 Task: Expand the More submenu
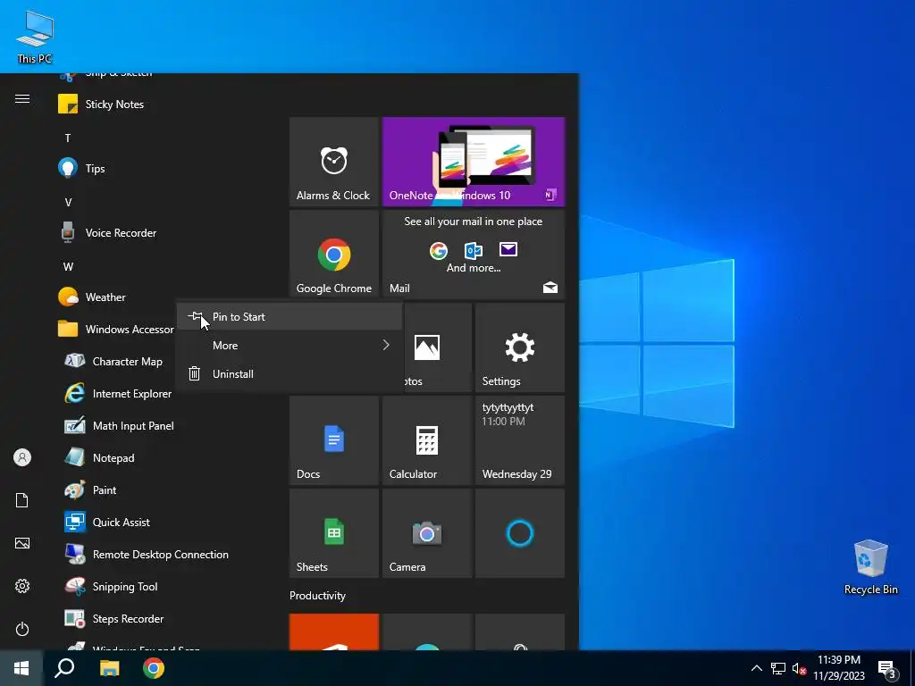290,346
